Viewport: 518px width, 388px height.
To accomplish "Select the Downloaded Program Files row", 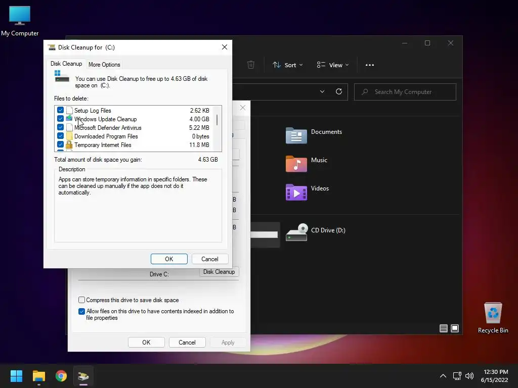I will coord(134,136).
